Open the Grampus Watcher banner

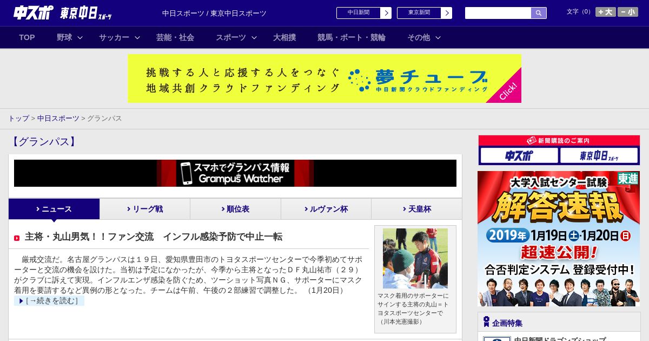point(235,173)
